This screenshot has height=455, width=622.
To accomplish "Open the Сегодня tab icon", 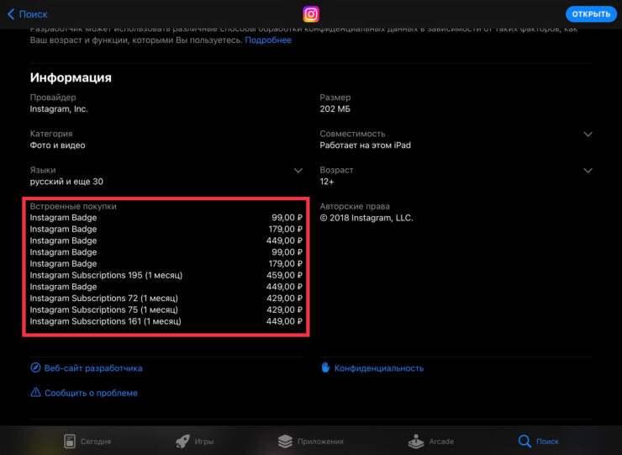I will [71, 441].
